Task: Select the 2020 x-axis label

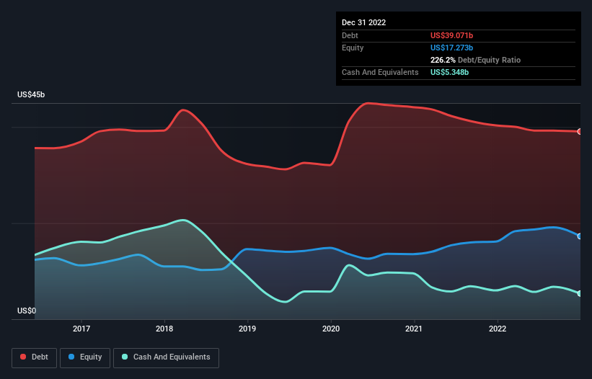Action: pyautogui.click(x=331, y=329)
